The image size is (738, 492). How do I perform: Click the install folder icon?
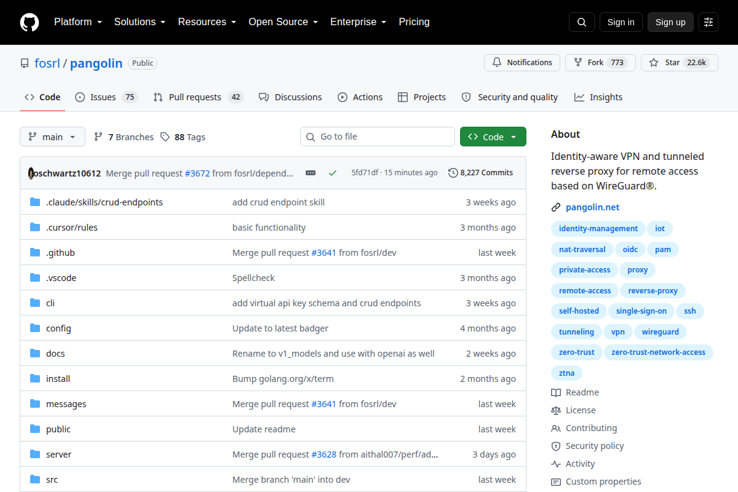click(35, 379)
